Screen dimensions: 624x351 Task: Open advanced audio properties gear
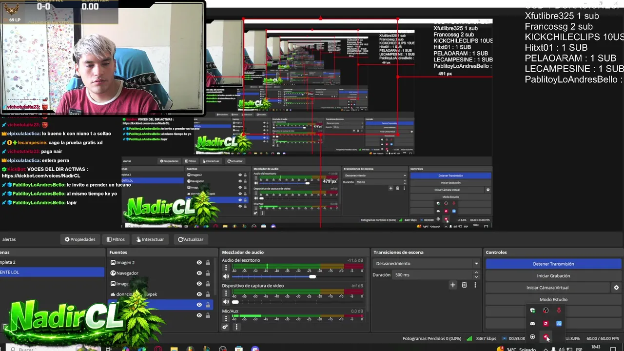(225, 327)
